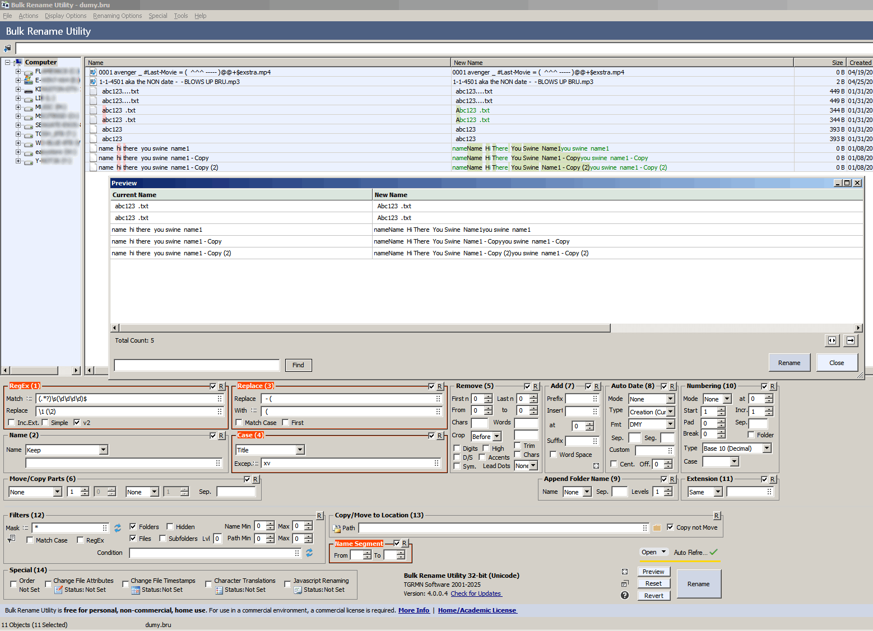This screenshot has width=873, height=631.
Task: Open the Crop Before dropdown in Remove
Action: point(497,437)
